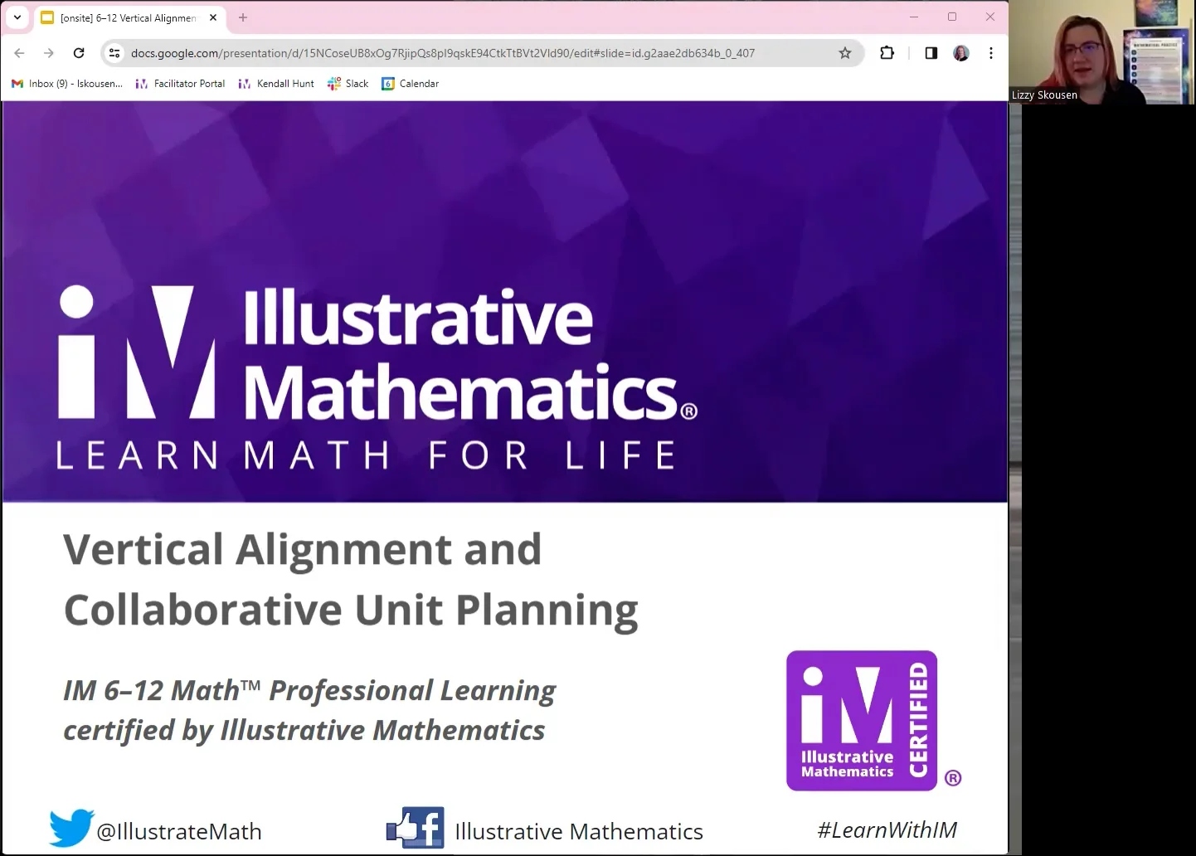Click the Lizzy Skousen video thumbnail

point(1102,52)
